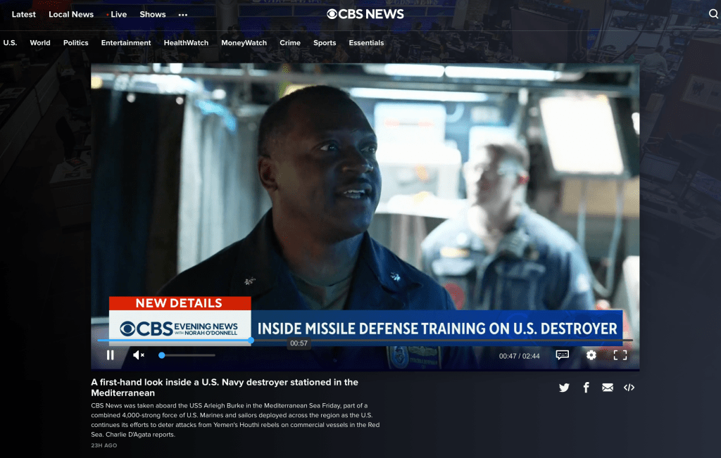The width and height of the screenshot is (721, 458).
Task: Pause the video playback
Action: [x=110, y=355]
